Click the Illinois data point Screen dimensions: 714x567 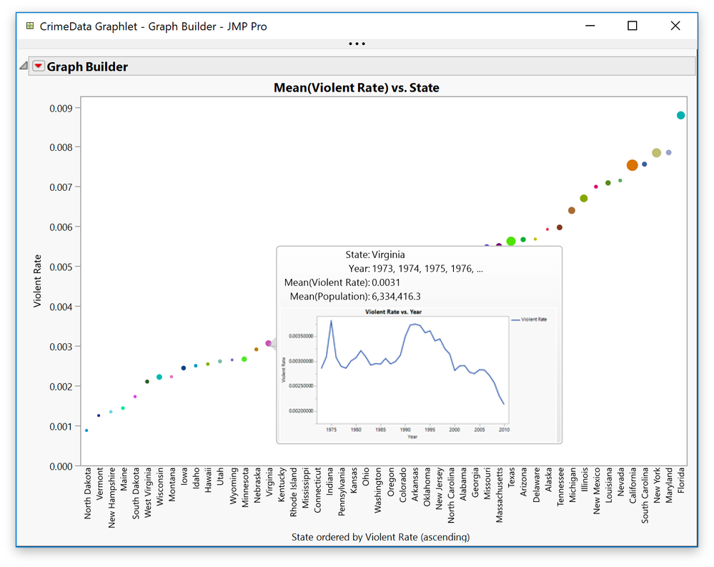click(584, 199)
